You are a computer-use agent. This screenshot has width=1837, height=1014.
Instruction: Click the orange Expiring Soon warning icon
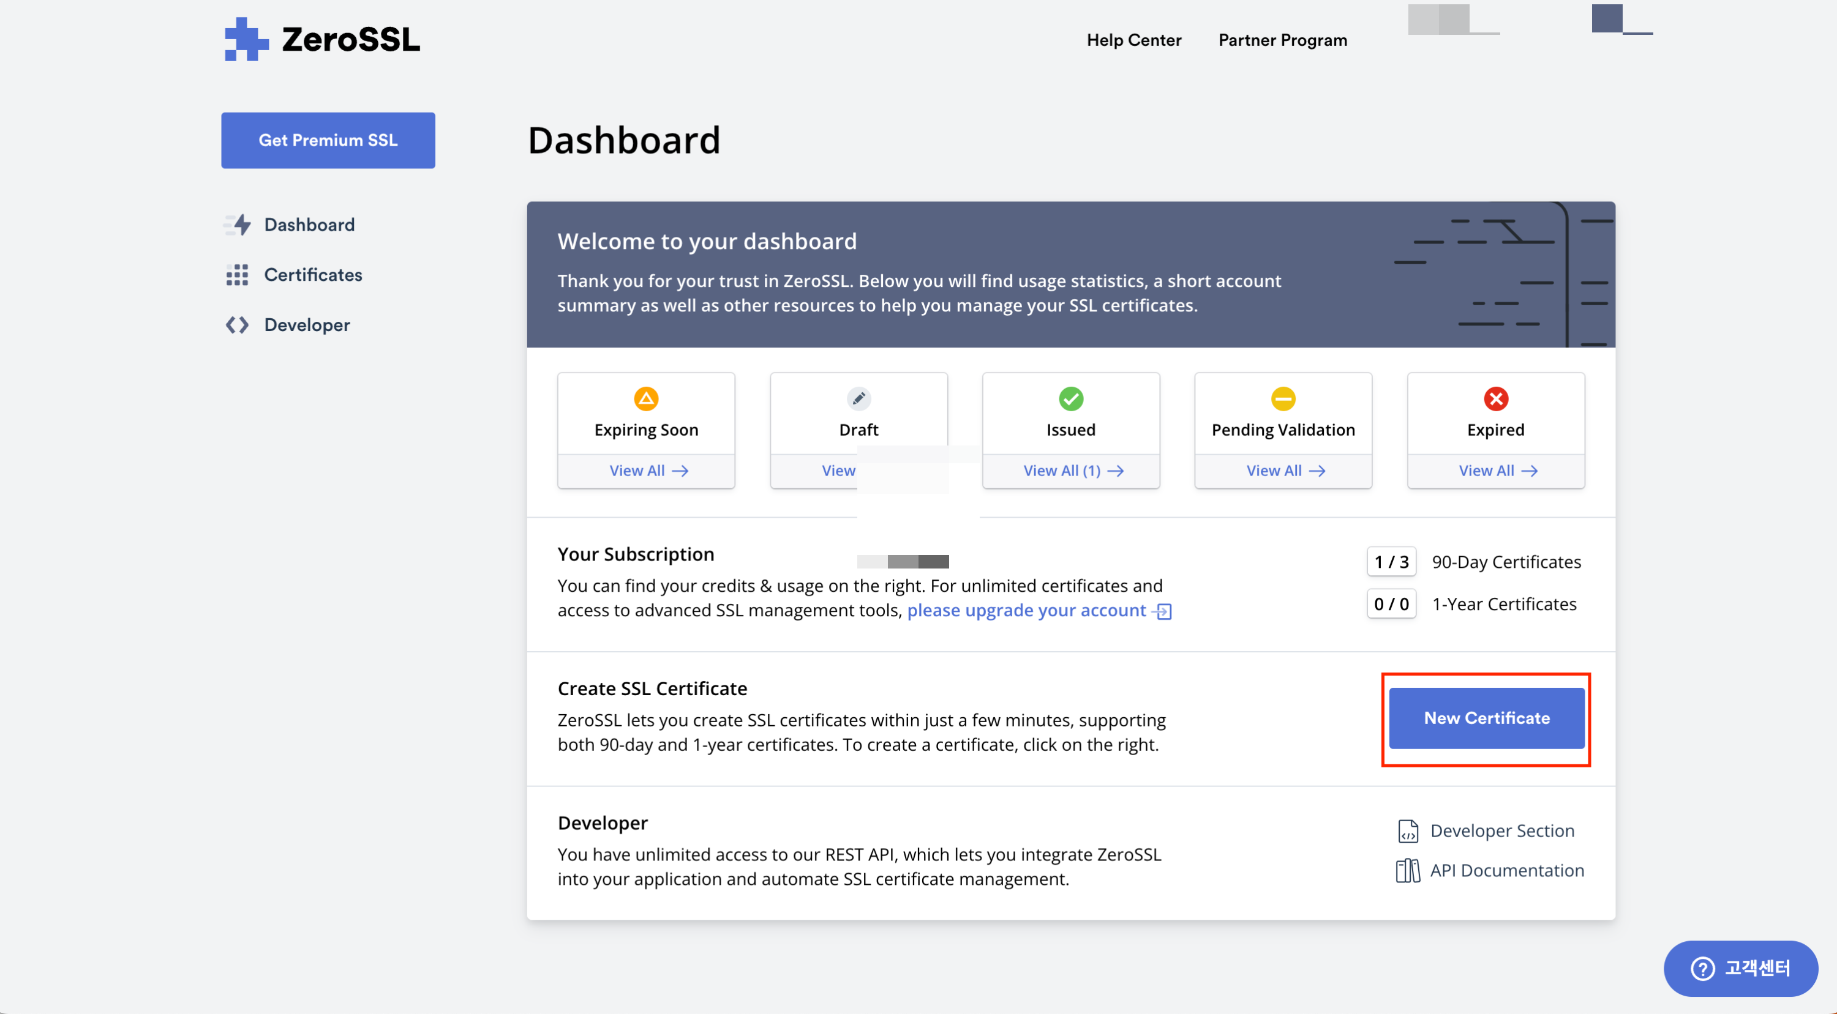point(646,398)
